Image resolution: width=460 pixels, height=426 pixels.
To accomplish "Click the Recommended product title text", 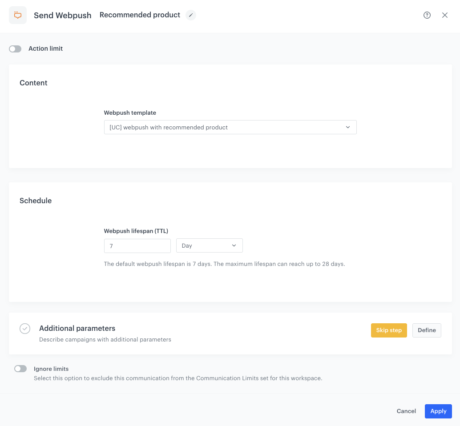I will point(140,15).
